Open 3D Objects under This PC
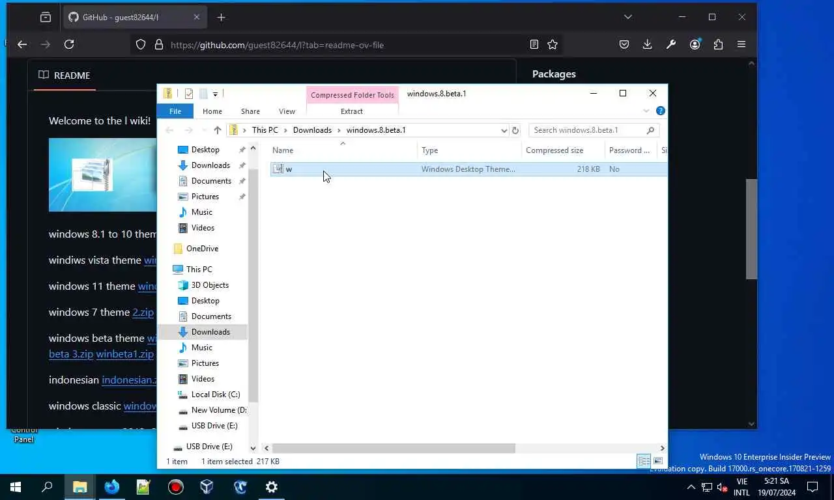This screenshot has width=834, height=500. point(210,285)
